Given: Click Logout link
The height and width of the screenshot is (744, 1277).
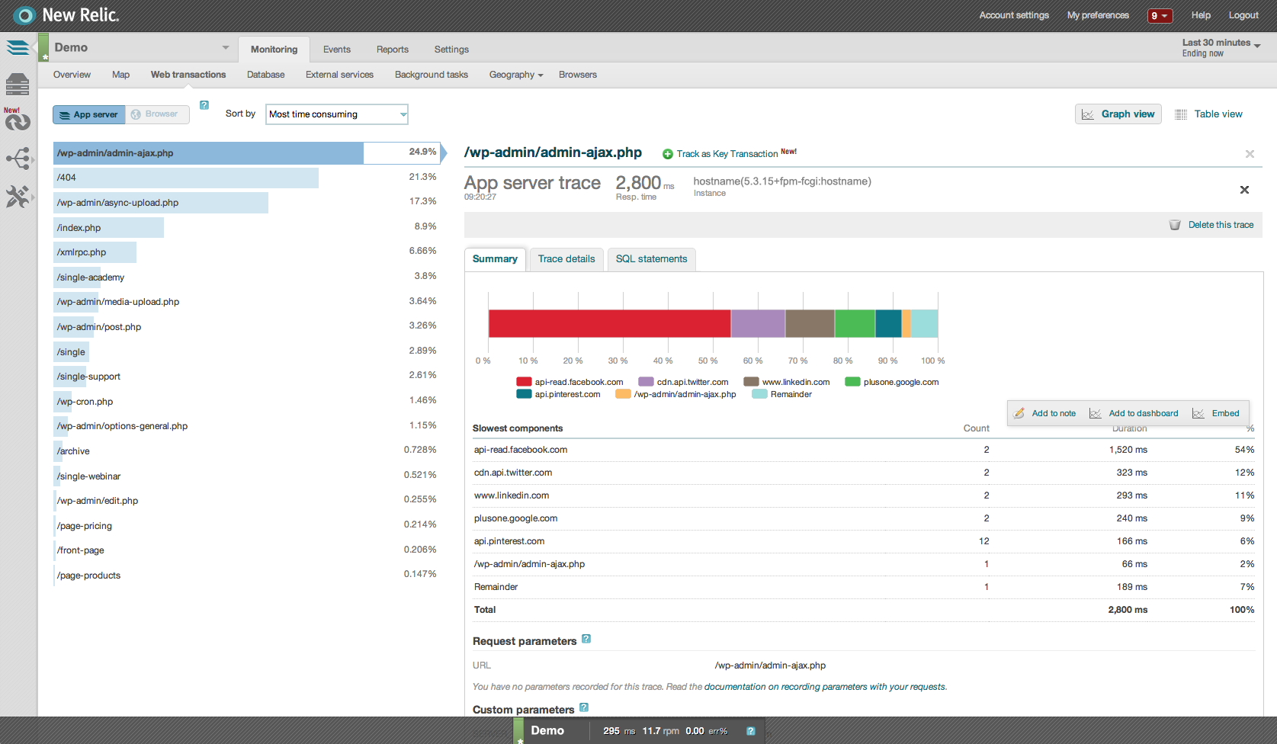Looking at the screenshot, I should [x=1243, y=15].
